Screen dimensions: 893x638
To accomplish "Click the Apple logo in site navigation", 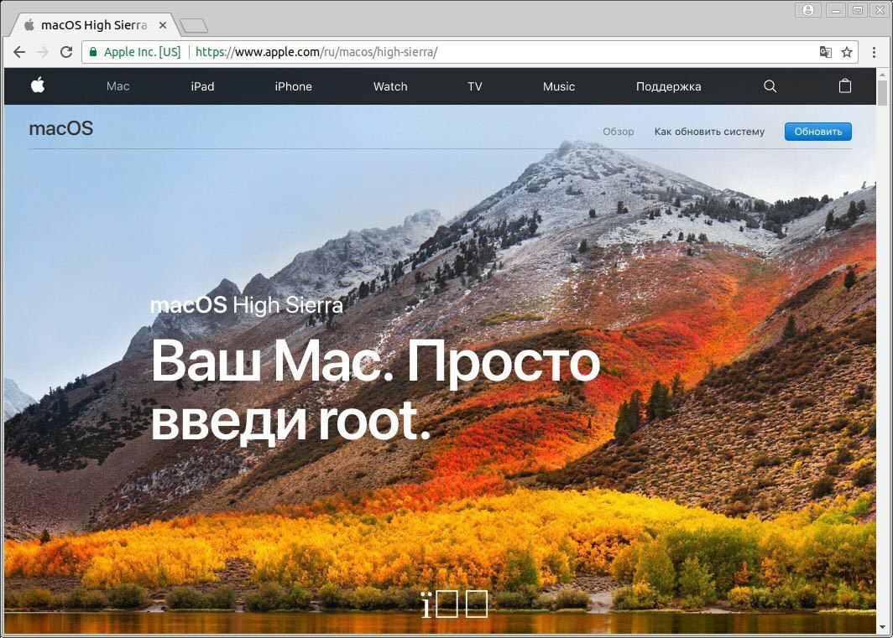I will [x=38, y=86].
